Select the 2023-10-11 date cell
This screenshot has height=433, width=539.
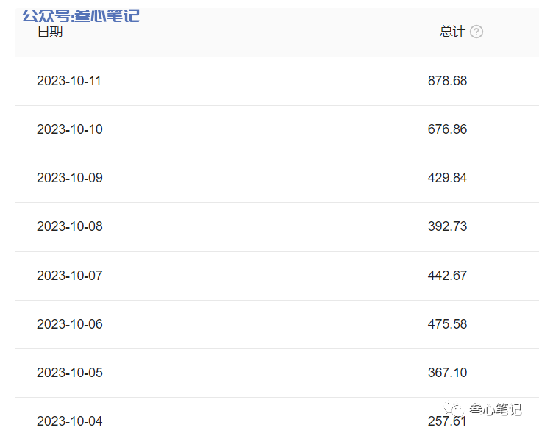[x=68, y=81]
